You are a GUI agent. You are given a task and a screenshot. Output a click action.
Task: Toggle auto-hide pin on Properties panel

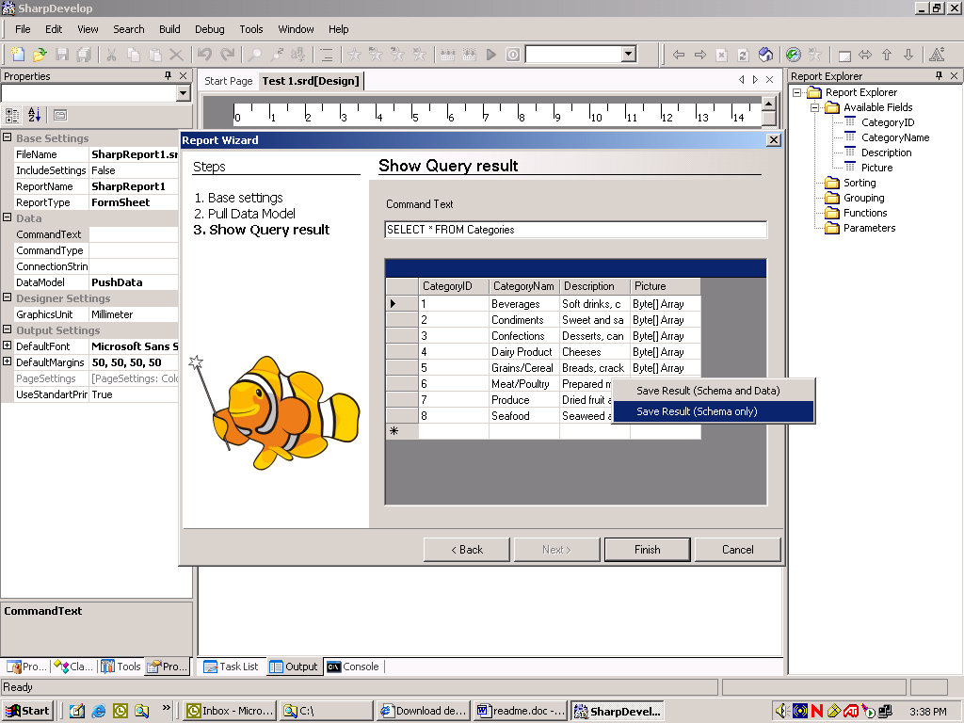[x=167, y=76]
